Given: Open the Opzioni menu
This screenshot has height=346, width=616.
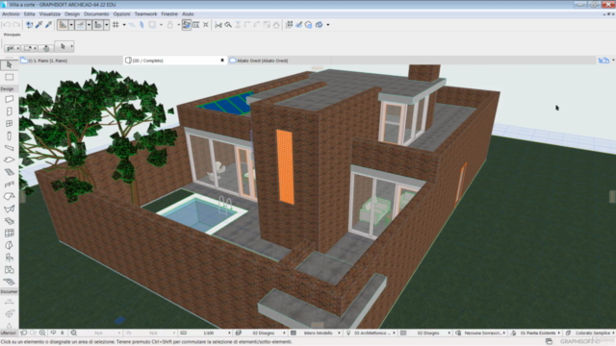Looking at the screenshot, I should (x=122, y=13).
